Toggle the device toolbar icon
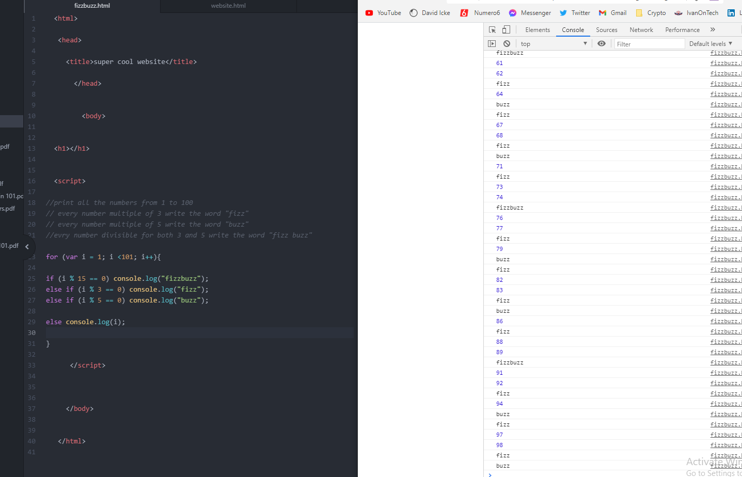742x477 pixels. point(506,29)
